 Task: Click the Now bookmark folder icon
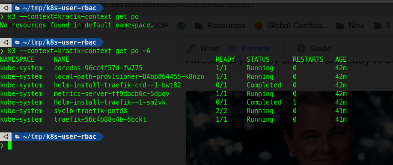[340, 26]
